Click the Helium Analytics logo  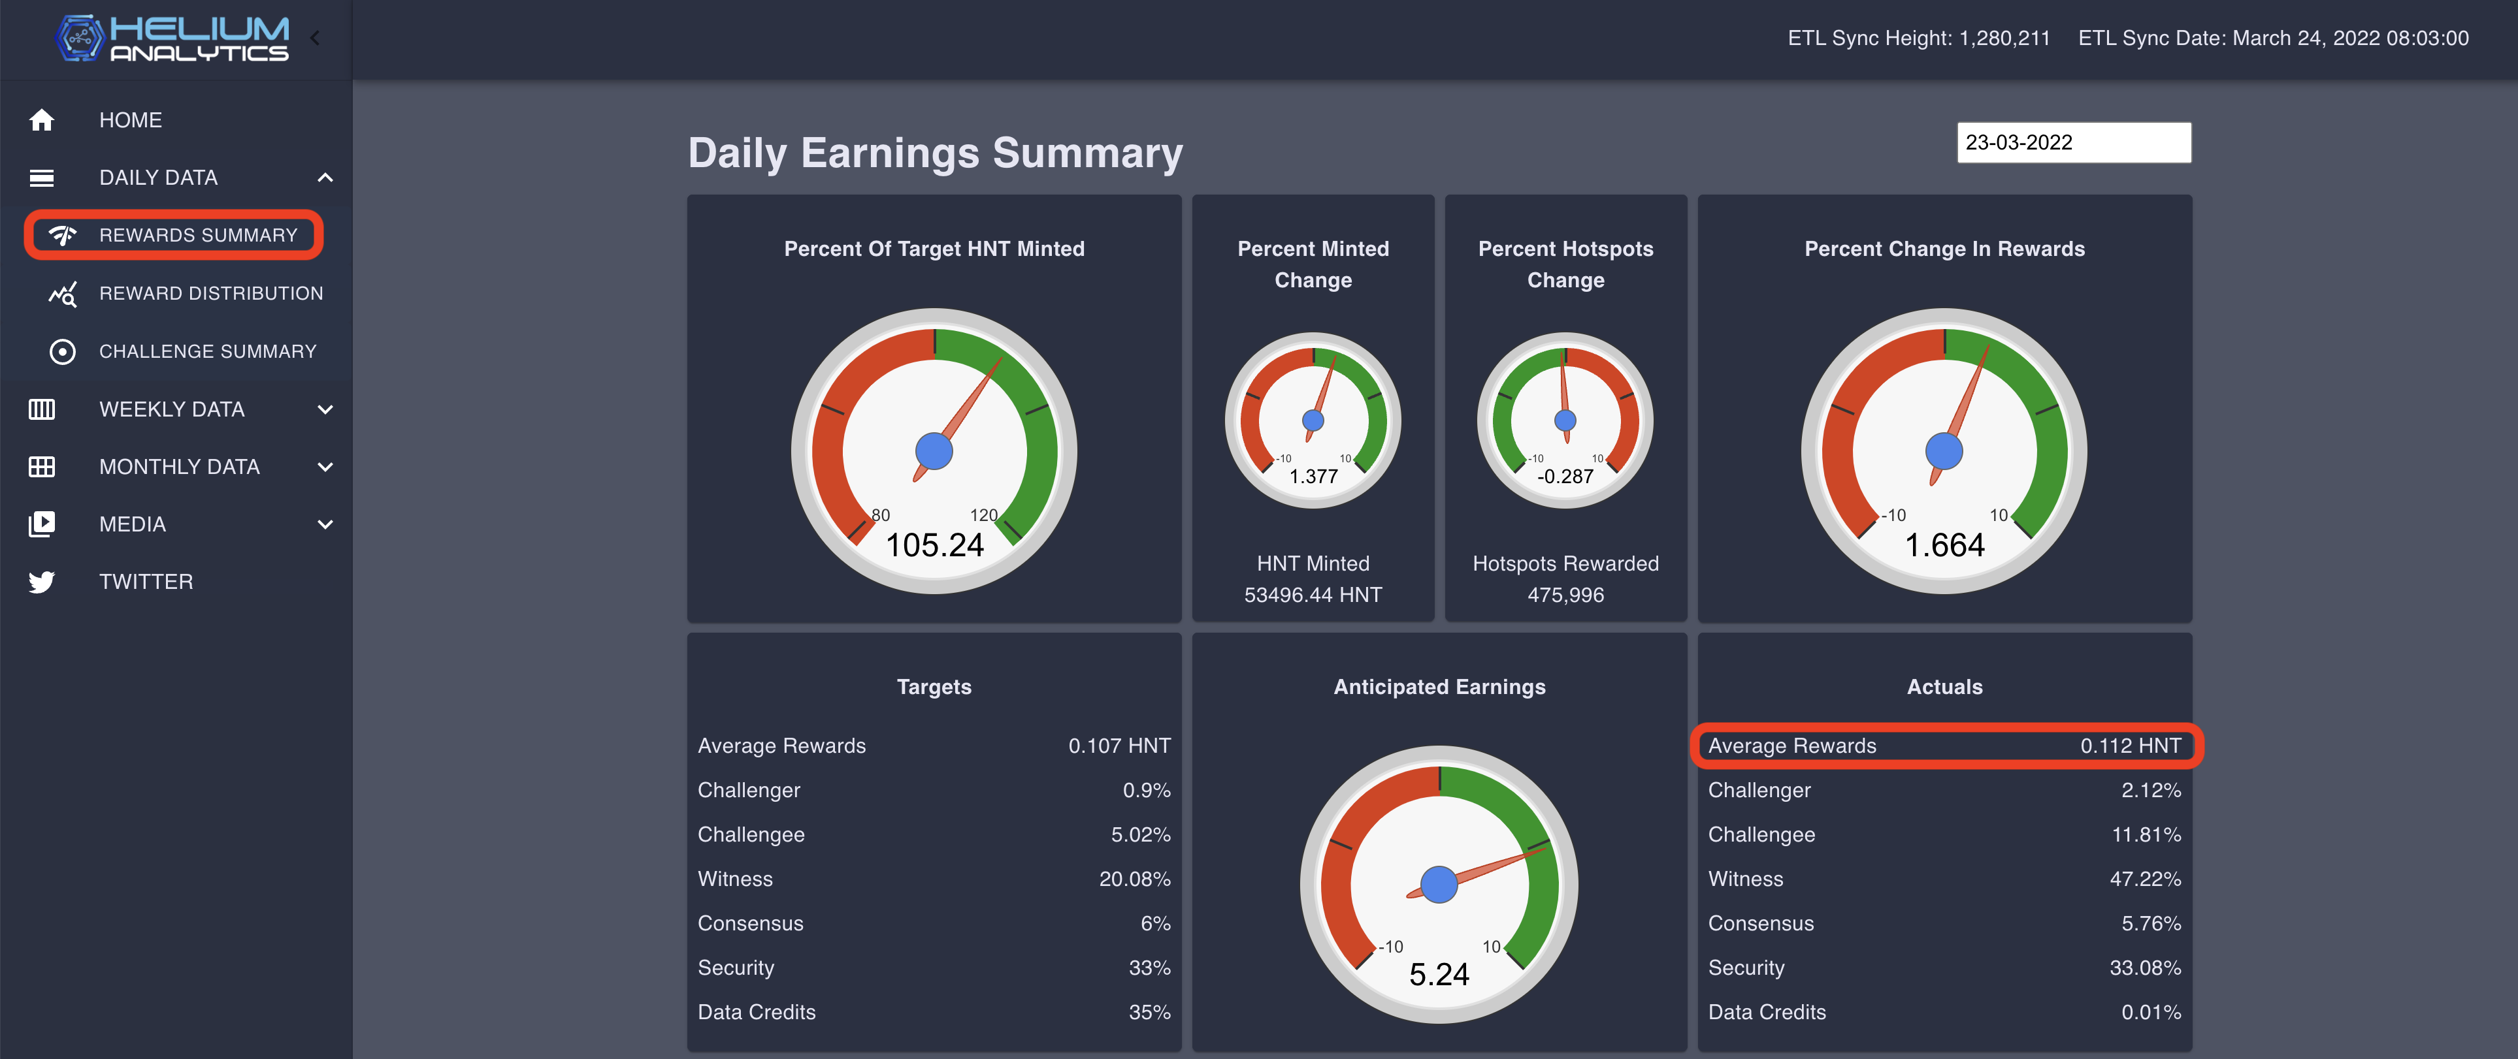pyautogui.click(x=173, y=39)
